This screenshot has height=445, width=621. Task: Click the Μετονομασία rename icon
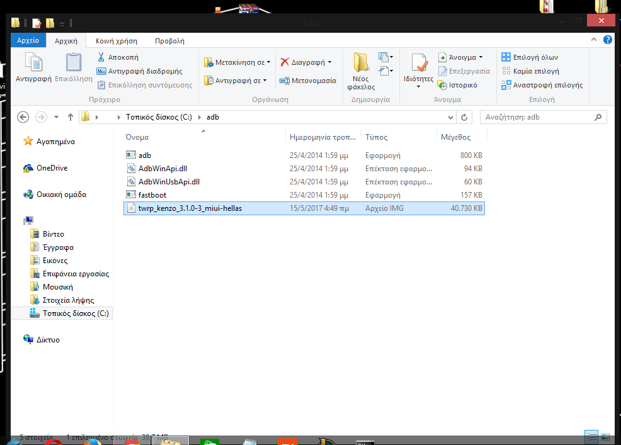click(285, 81)
